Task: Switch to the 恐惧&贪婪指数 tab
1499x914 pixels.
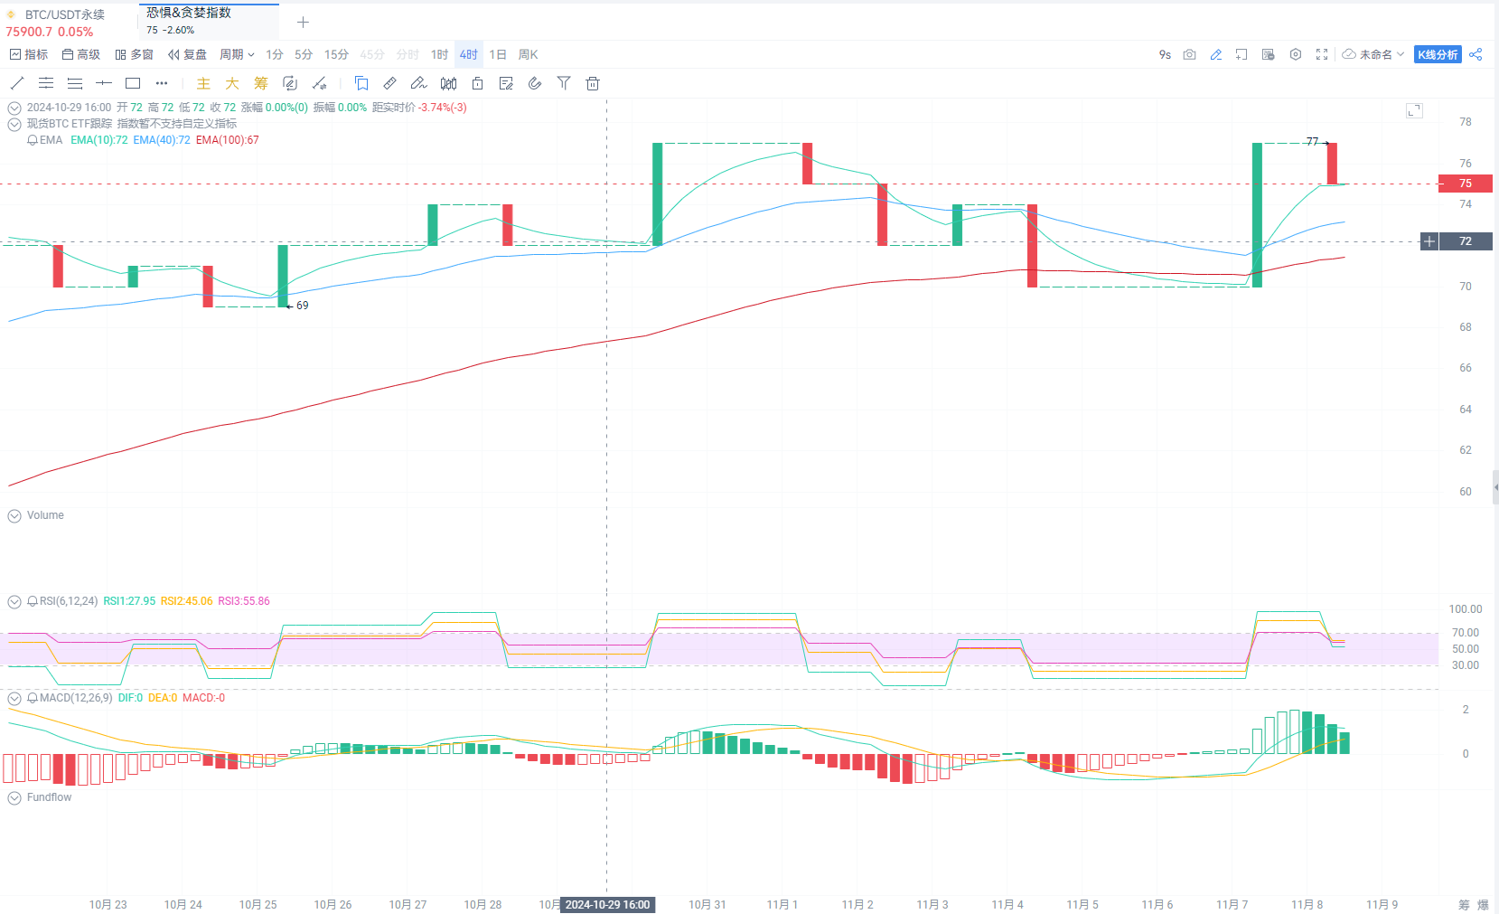Action: (x=210, y=21)
